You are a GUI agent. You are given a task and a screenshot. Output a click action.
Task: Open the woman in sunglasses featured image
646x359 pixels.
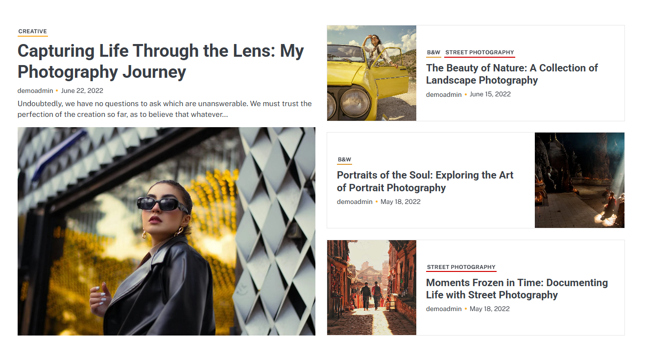(x=167, y=231)
